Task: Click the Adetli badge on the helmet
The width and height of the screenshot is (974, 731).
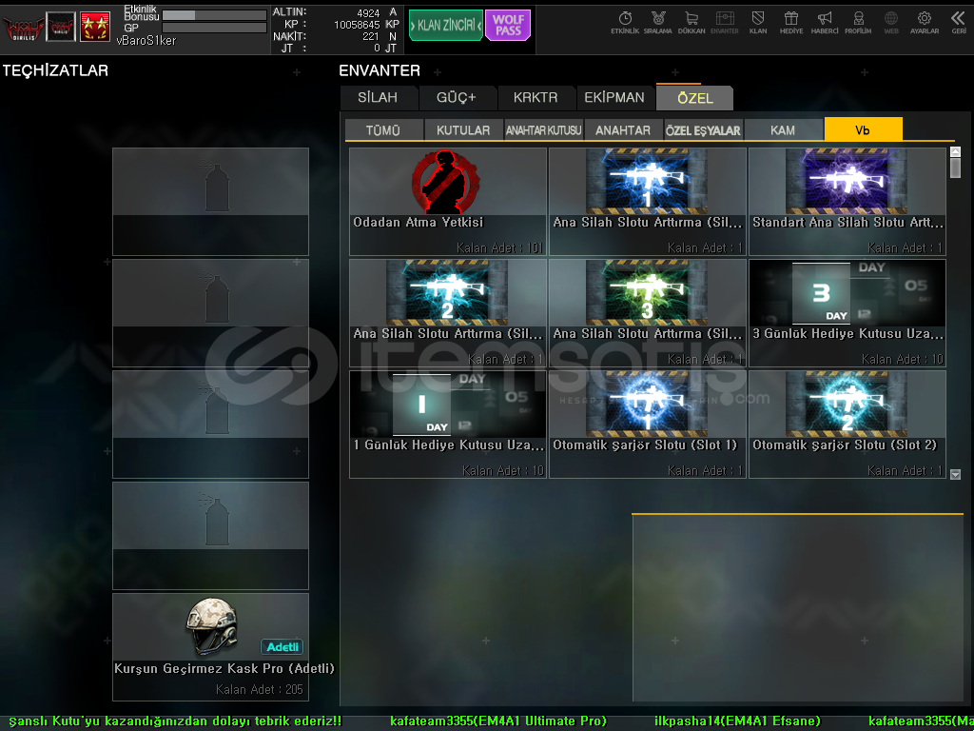Action: pos(282,646)
